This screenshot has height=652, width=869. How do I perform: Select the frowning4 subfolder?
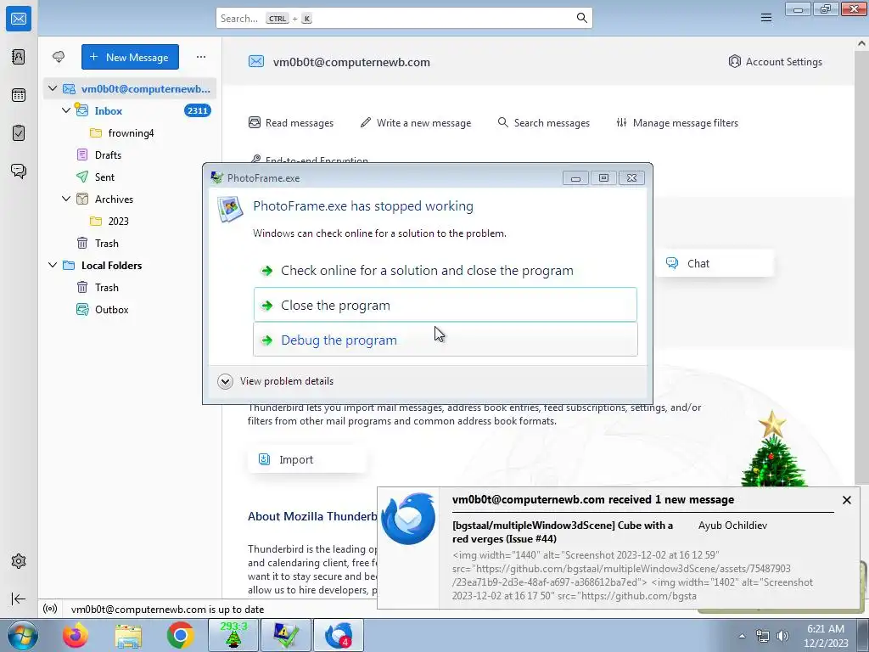pyautogui.click(x=132, y=132)
